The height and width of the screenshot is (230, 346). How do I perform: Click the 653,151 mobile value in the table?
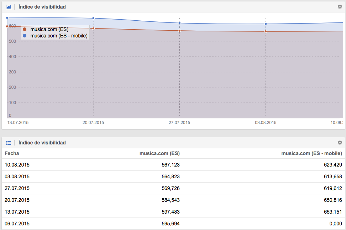tap(333, 212)
